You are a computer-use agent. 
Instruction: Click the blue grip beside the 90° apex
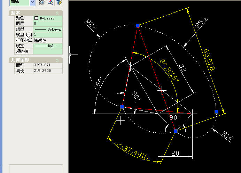(176, 131)
